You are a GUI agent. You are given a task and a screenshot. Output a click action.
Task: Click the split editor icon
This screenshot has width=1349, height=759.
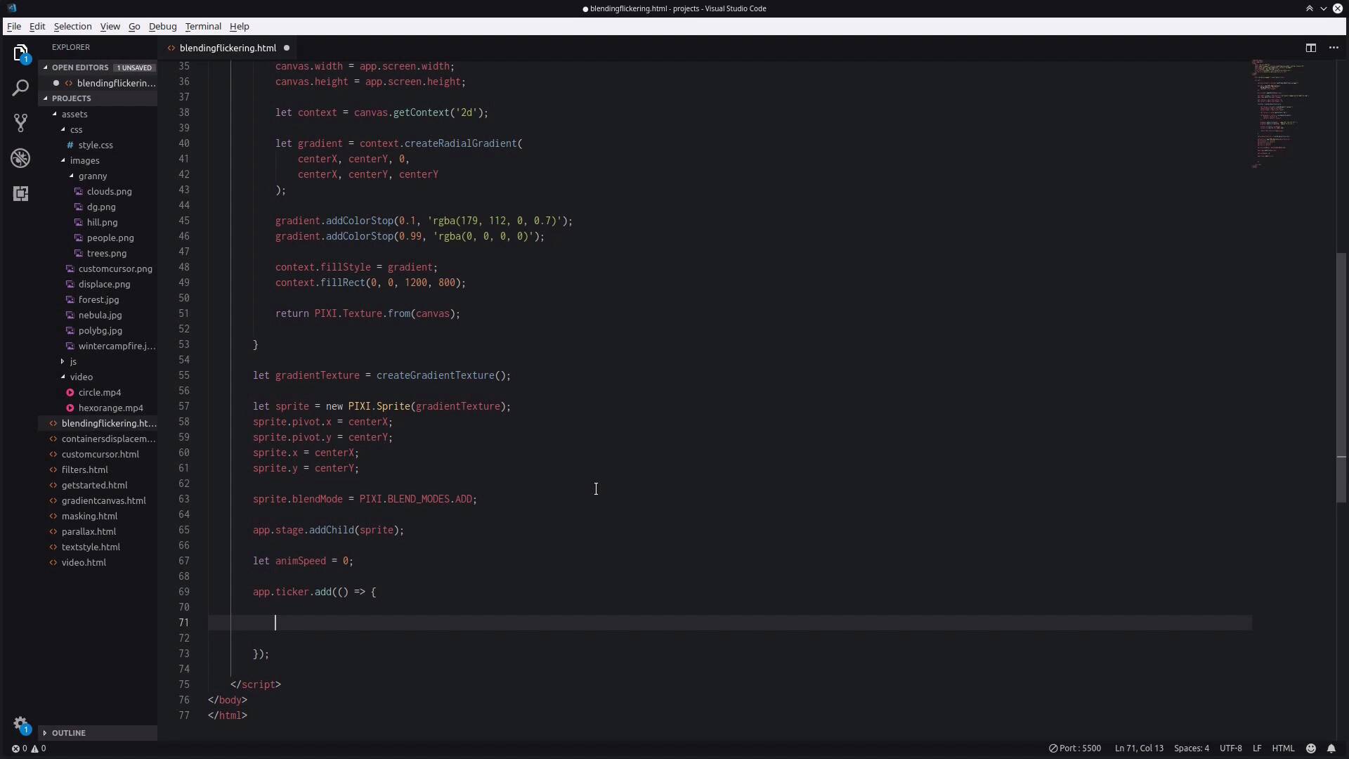pyautogui.click(x=1310, y=48)
